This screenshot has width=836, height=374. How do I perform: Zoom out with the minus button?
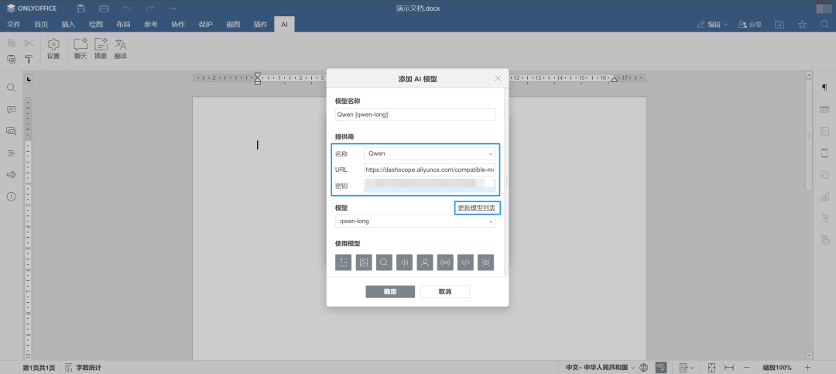[x=747, y=368]
